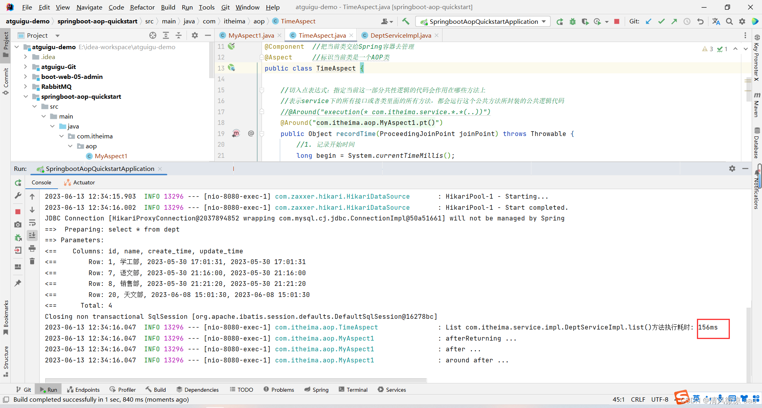Update project via Git arrow icon
The image size is (762, 408).
648,21
